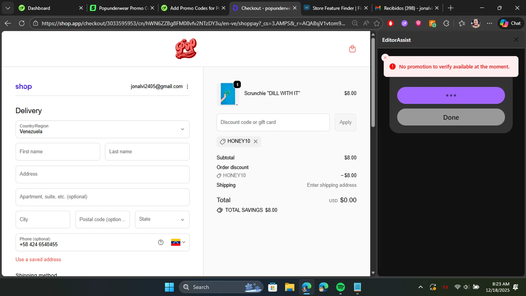Open the volume speaker icon
Image resolution: width=526 pixels, height=296 pixels.
click(466, 287)
